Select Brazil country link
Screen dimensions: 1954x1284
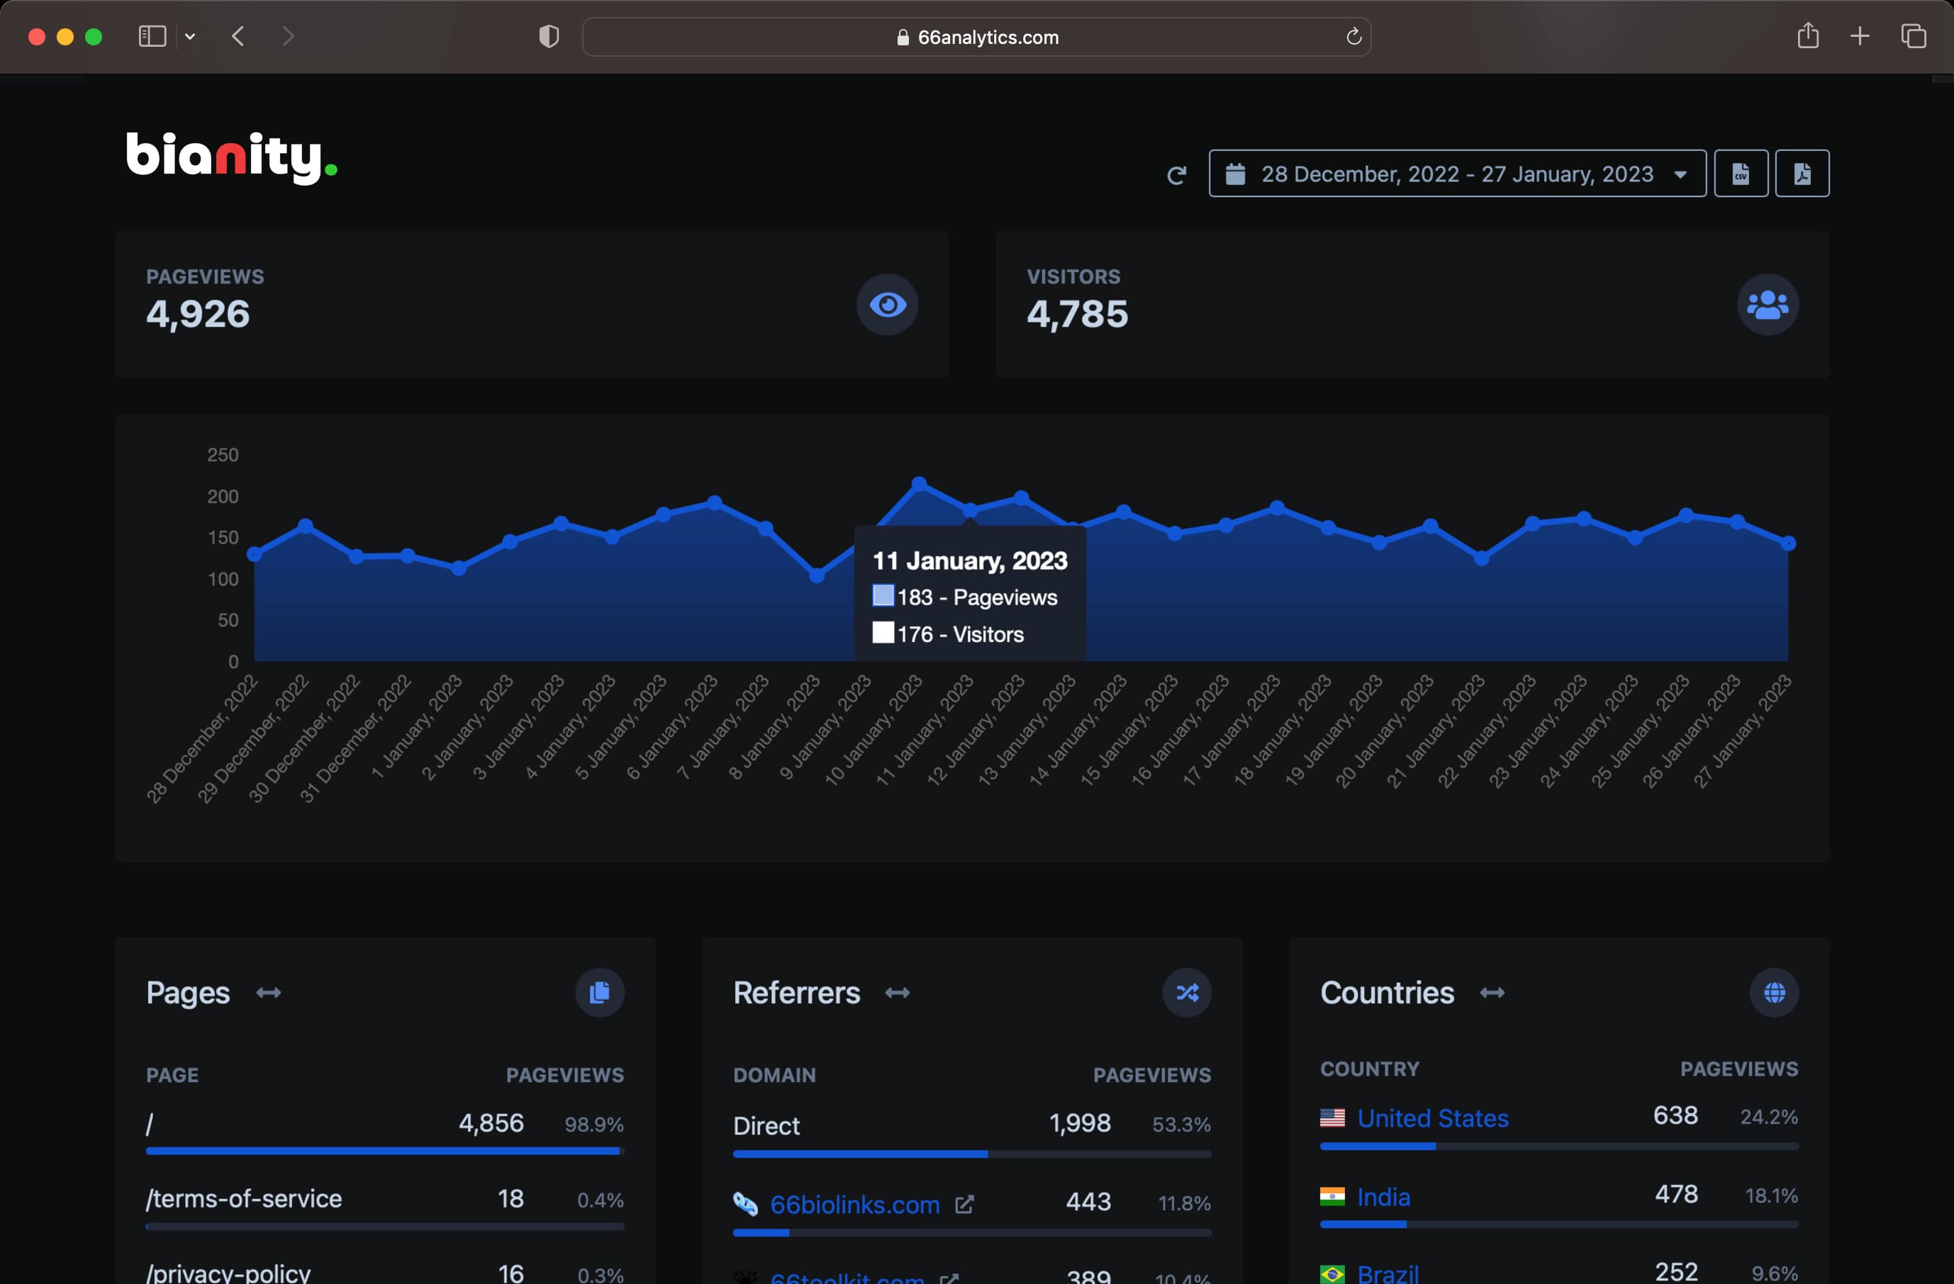coord(1388,1273)
